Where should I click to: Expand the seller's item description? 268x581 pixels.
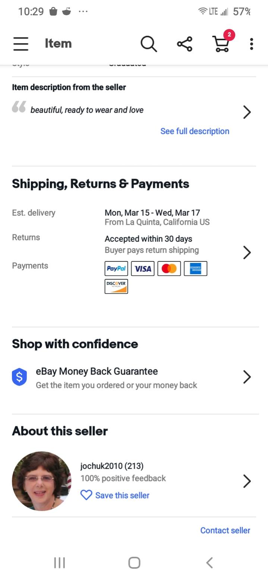[x=247, y=112]
